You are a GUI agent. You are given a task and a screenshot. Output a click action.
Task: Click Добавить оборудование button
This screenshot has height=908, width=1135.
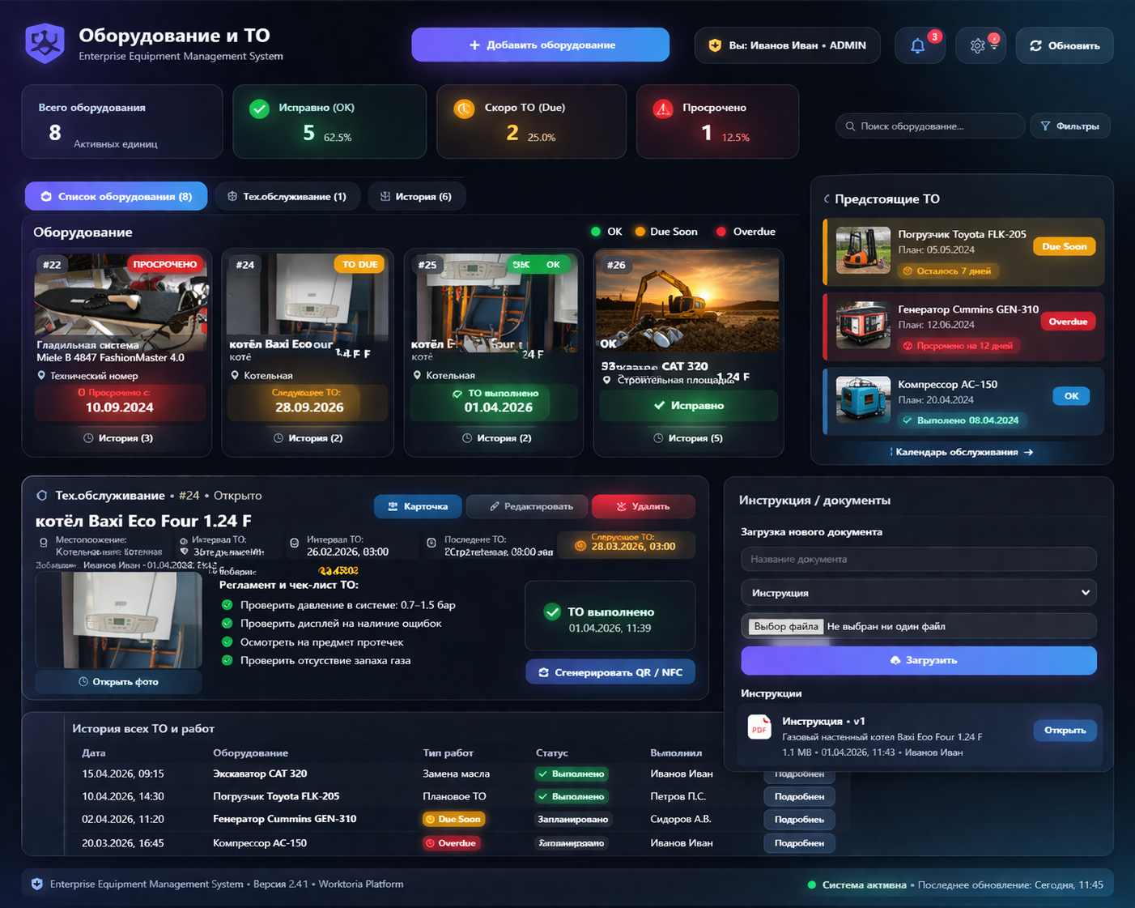pos(540,45)
